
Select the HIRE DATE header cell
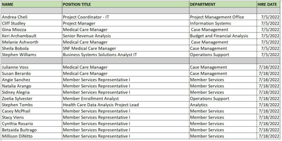tap(268, 4)
